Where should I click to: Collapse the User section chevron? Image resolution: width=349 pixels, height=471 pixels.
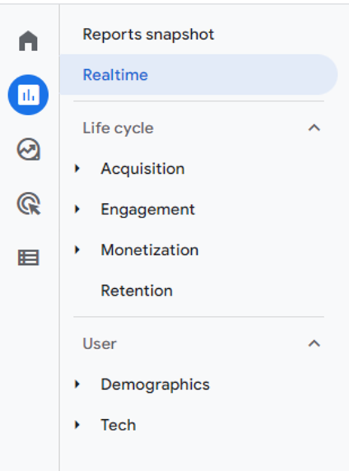[314, 343]
